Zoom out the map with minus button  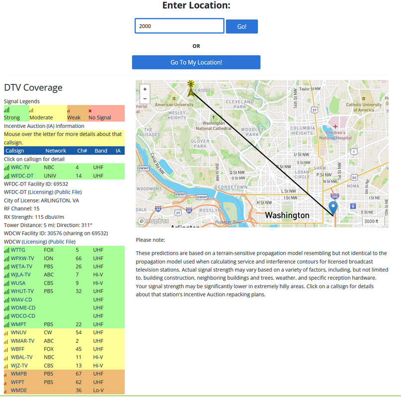pos(145,99)
